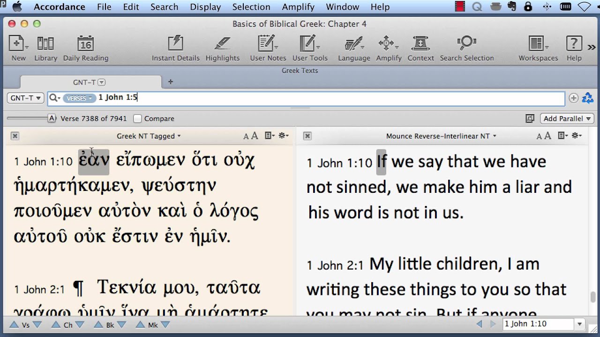Open the GNT-T text selector dropdown
Viewport: 600px width, 337px height.
[x=25, y=98]
